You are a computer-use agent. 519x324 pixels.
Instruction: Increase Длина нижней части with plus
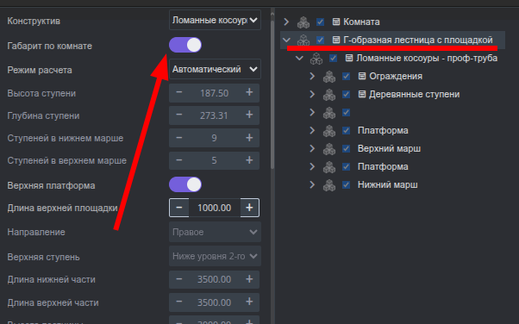coord(249,279)
